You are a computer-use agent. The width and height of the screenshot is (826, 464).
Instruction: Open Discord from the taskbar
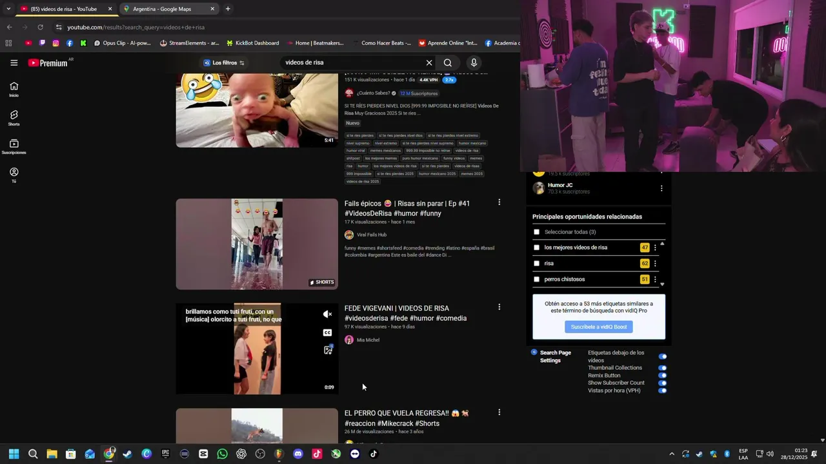(x=297, y=454)
